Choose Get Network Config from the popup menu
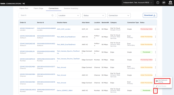The height and width of the screenshot is (95, 174). tap(162, 81)
